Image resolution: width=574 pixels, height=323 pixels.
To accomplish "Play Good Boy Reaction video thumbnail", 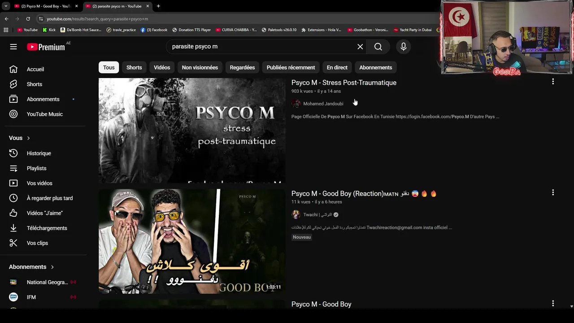I will pyautogui.click(x=192, y=241).
